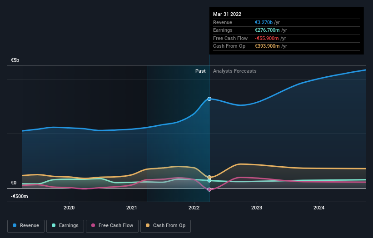The height and width of the screenshot is (238, 373).
Task: Click the Past label on chart
Action: [x=200, y=71]
